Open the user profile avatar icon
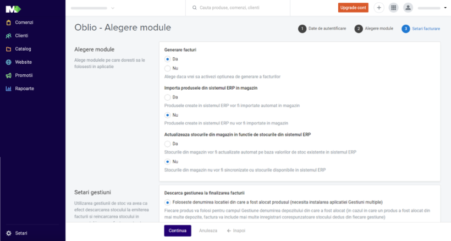The image size is (451, 241). tap(408, 8)
